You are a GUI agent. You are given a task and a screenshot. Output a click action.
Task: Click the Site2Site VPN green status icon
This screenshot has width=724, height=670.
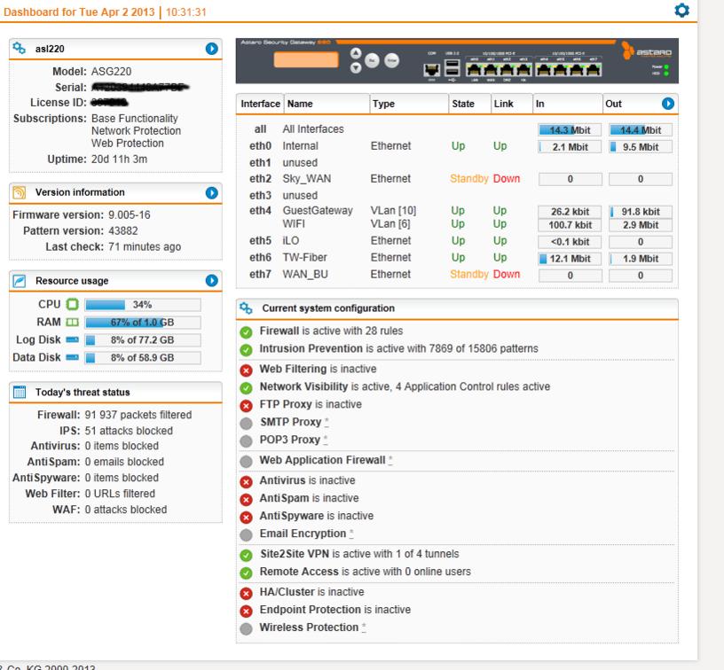click(246, 555)
